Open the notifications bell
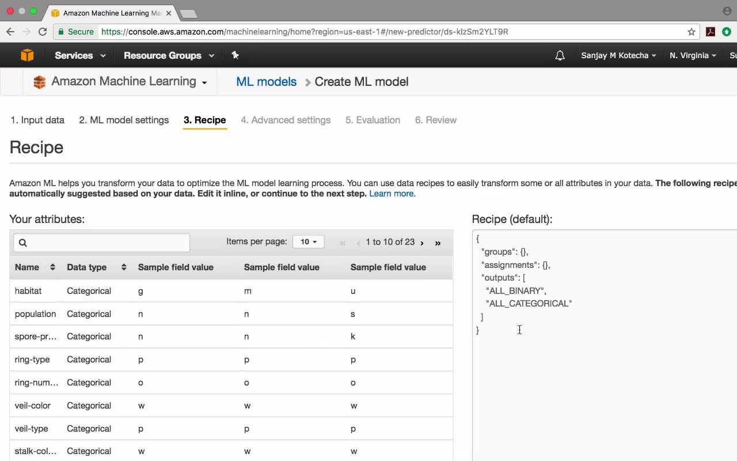Image resolution: width=737 pixels, height=461 pixels. (560, 55)
